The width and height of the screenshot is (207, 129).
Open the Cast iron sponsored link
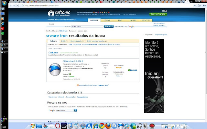(x=53, y=53)
